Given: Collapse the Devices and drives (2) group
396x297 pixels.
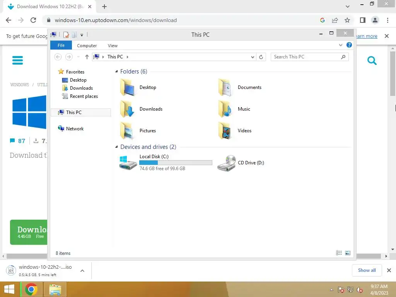Looking at the screenshot, I should pyautogui.click(x=116, y=147).
